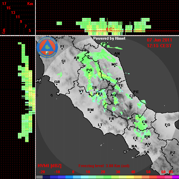Click the Freezing level 3.80 Km label
The width and height of the screenshot is (179, 179).
coord(104,166)
